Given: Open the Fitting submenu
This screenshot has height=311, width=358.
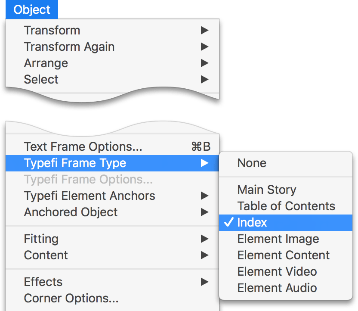Looking at the screenshot, I should 41,239.
